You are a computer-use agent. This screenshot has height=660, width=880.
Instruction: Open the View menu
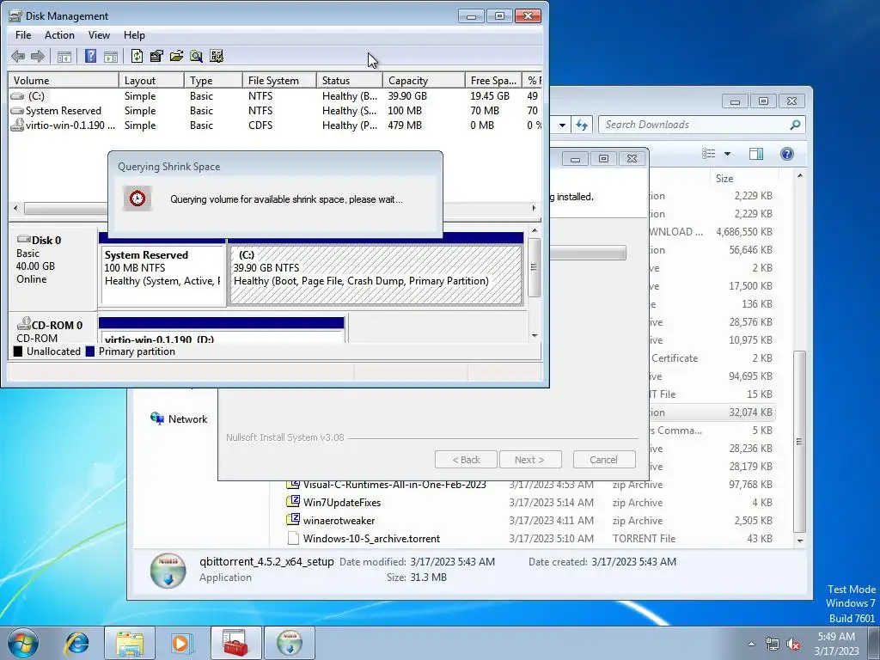click(99, 34)
